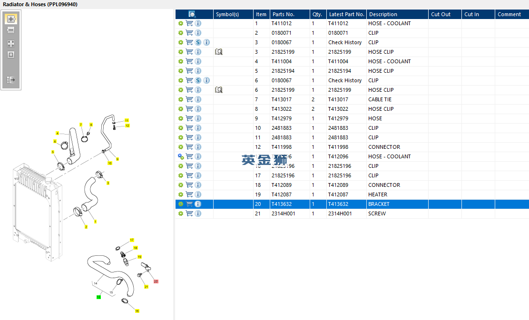Click Check History link for item 3
This screenshot has height=320, width=529.
(x=345, y=42)
